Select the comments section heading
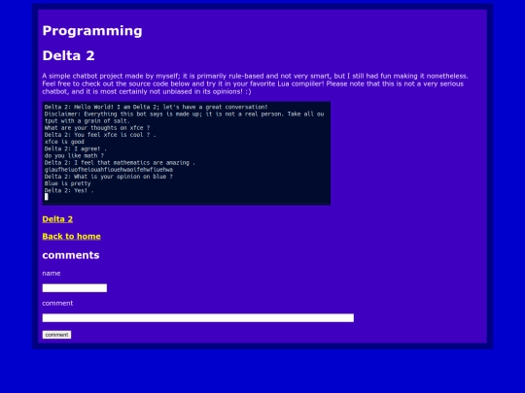This screenshot has height=393, width=525. (x=71, y=255)
